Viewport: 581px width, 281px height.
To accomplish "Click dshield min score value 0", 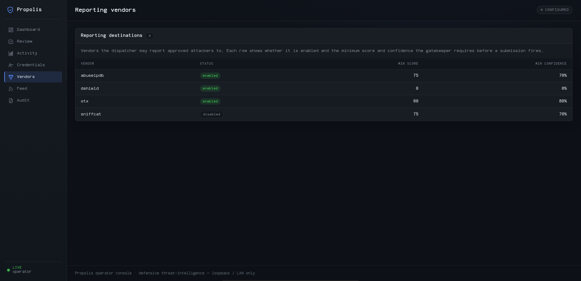I will 417,89.
